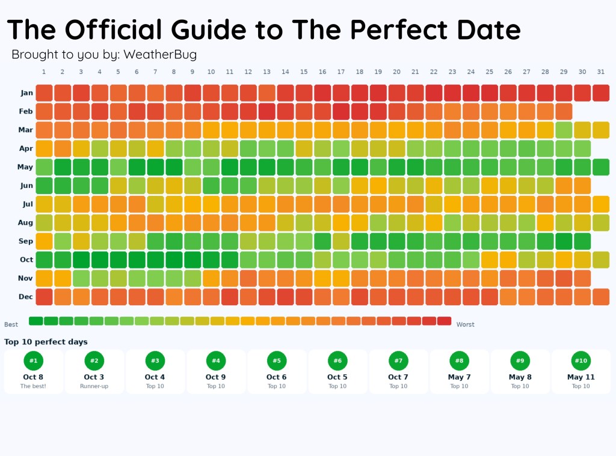Click the #2 rank badge for Oct 3
Image resolution: width=616 pixels, height=456 pixels.
(x=94, y=360)
